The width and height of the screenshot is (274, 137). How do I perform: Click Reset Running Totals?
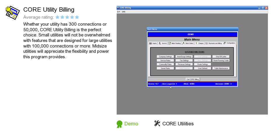(x=221, y=60)
